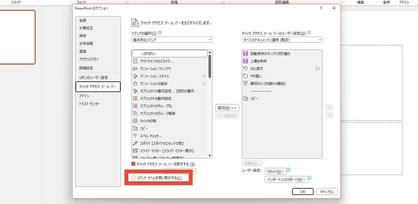Viewport: 418px width, 204px height.
Task: Click the アニメーションの追加 icon
Action: pos(135,84)
